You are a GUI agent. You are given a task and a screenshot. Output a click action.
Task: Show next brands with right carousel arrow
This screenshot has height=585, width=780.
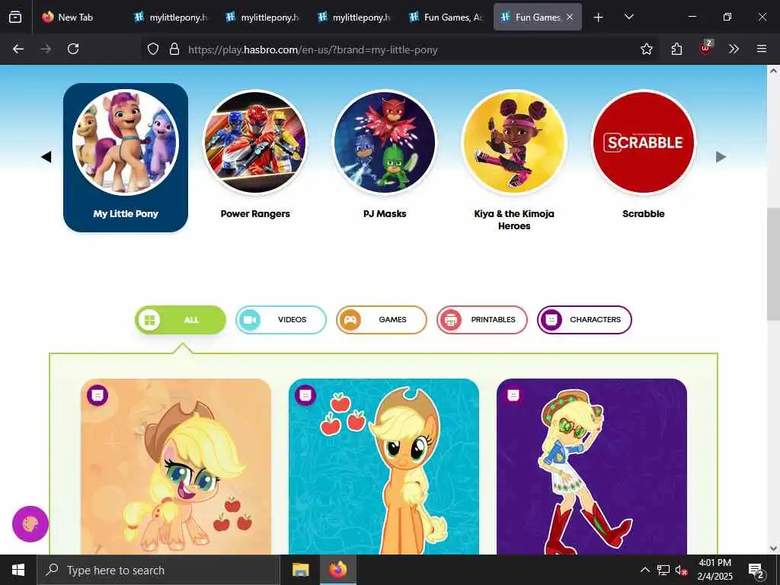pos(721,157)
